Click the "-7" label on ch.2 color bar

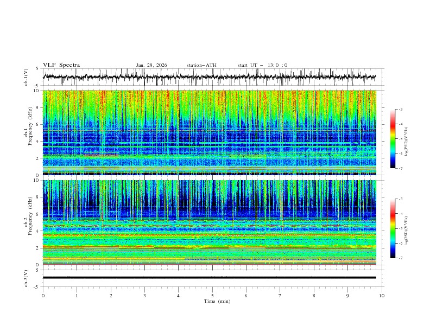[400, 258]
